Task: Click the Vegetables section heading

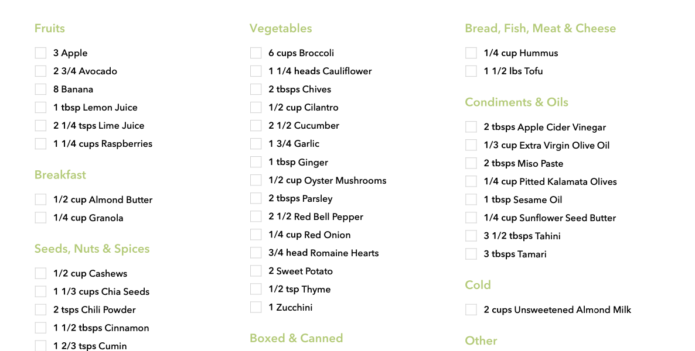Action: tap(281, 28)
